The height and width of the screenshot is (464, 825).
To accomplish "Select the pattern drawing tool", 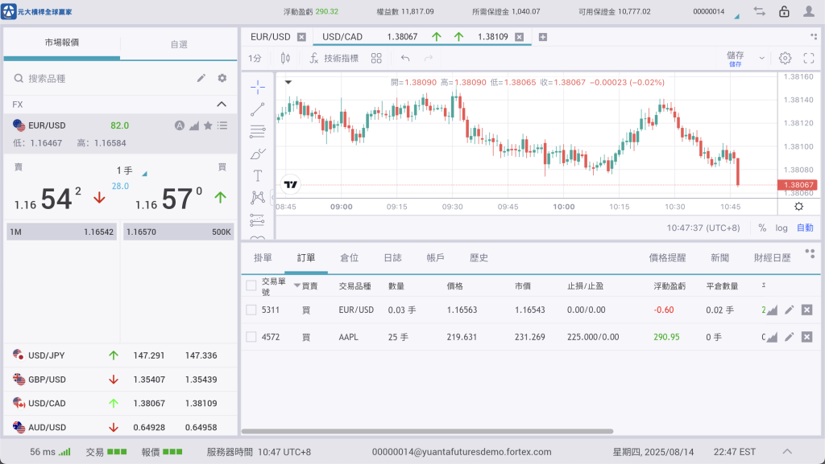I will click(257, 197).
